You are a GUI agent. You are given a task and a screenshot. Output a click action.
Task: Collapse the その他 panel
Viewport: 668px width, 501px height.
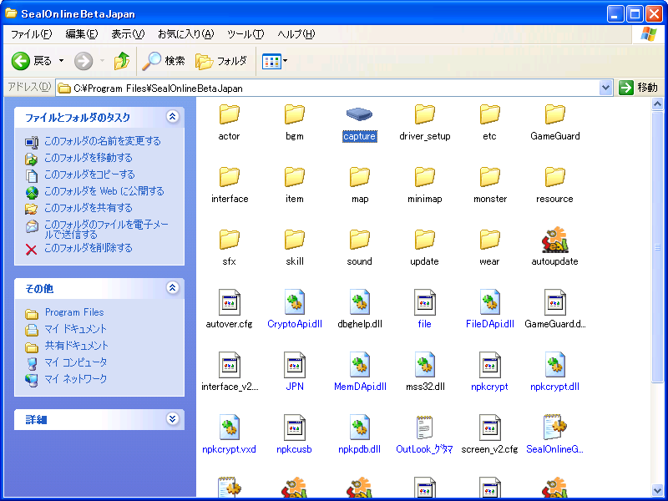[173, 287]
